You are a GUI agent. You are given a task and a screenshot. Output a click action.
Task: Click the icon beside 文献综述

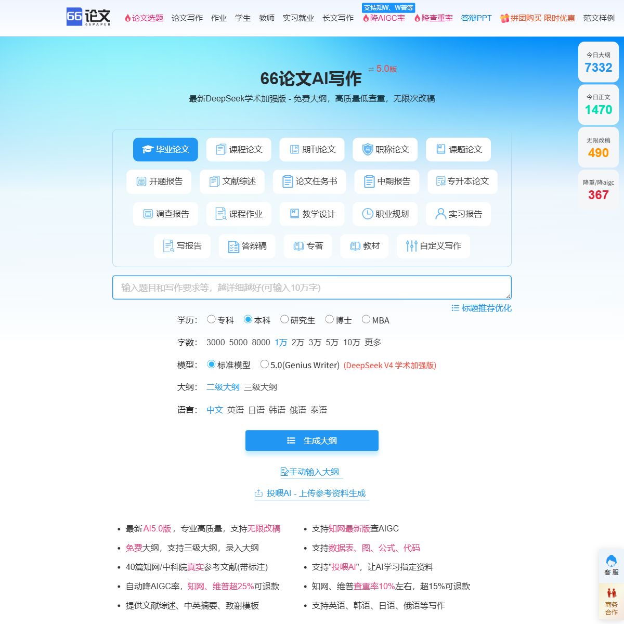[x=214, y=181]
